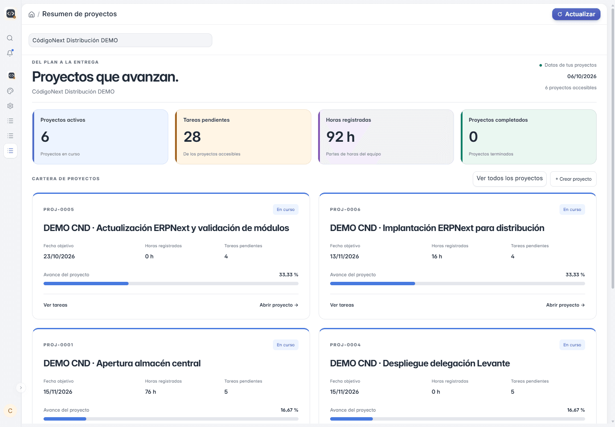Click the PROJ-0006 progress bar

[x=457, y=284]
